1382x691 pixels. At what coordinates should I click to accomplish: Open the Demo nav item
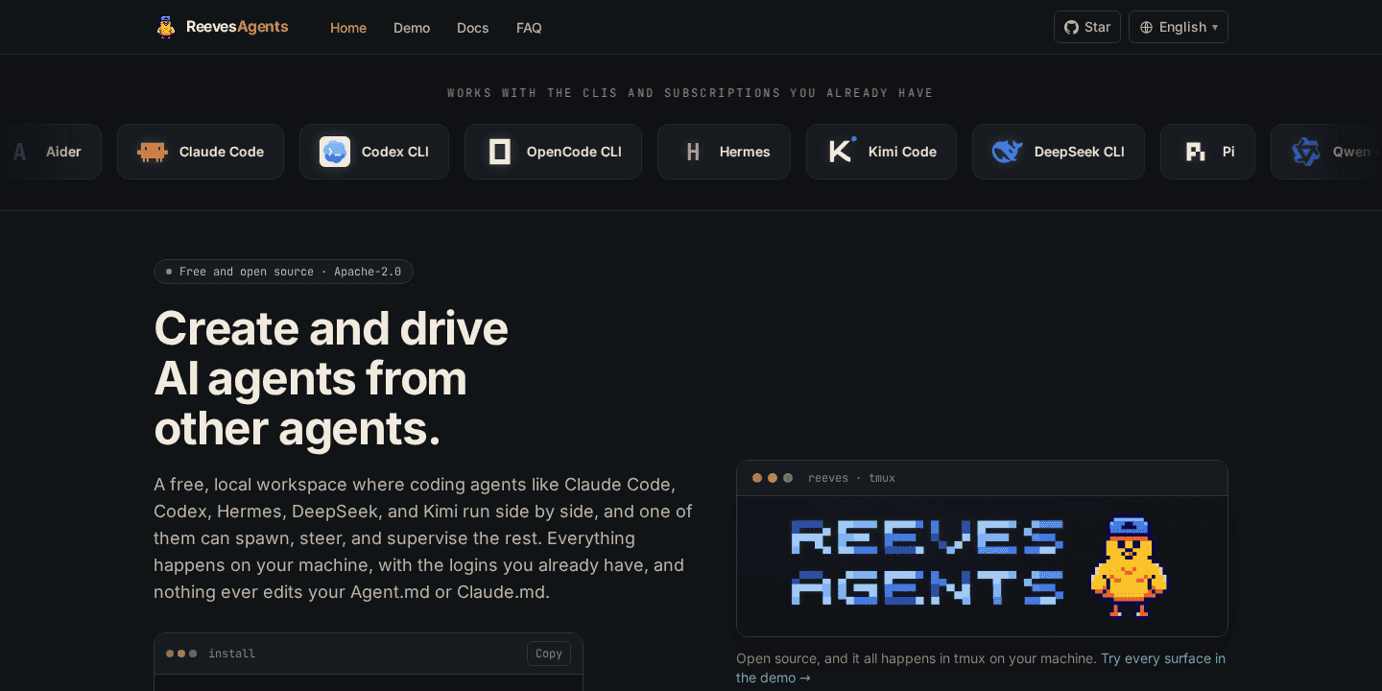(x=412, y=28)
